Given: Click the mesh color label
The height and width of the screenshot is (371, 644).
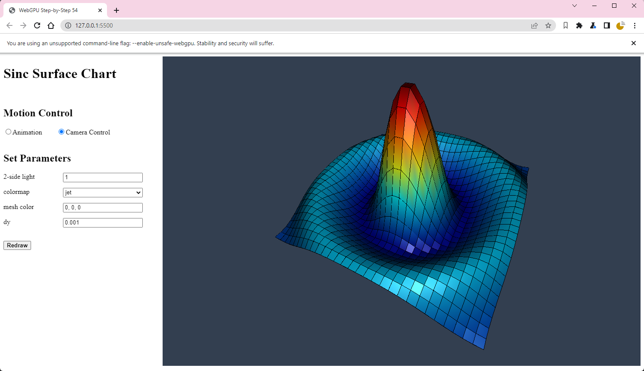Looking at the screenshot, I should tap(19, 207).
